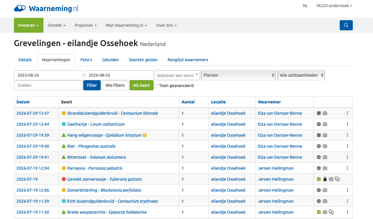Toggle the Toon geavanceerd checkbox

click(156, 86)
